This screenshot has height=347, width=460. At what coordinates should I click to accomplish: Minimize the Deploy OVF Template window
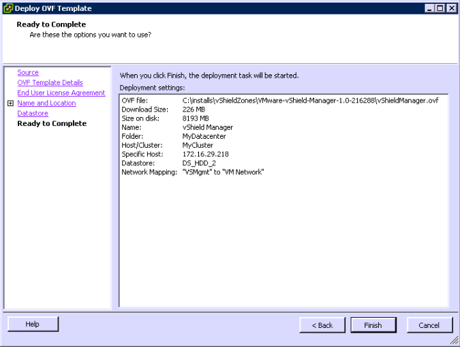click(431, 8)
